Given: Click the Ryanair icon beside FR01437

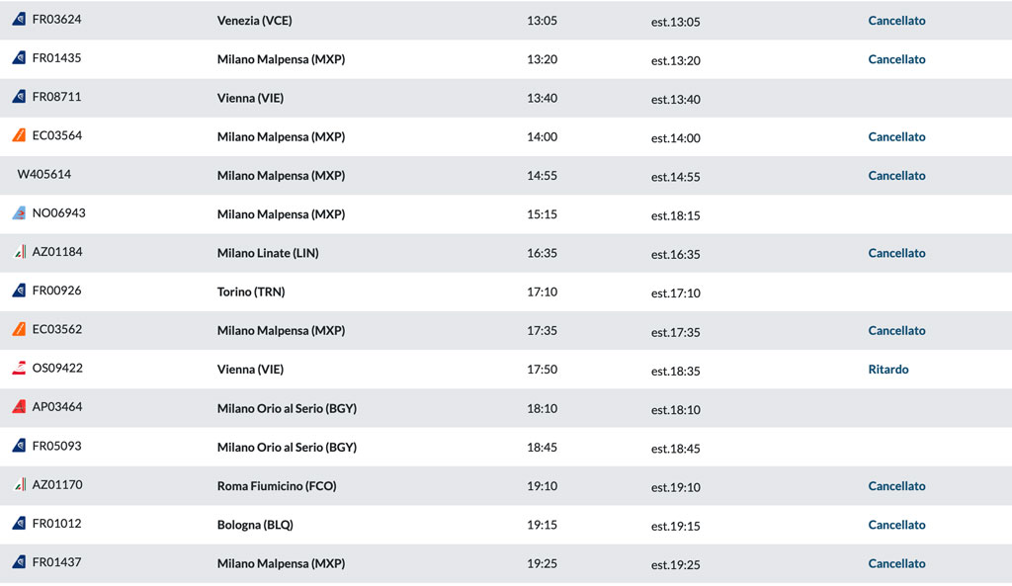Looking at the screenshot, I should coord(20,561).
